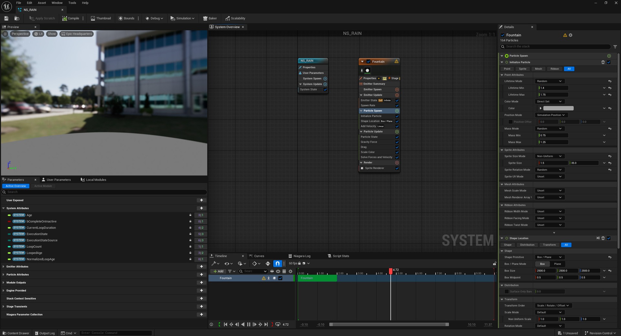The height and width of the screenshot is (336, 621).
Task: Open the Show viewport options
Action: click(x=52, y=34)
